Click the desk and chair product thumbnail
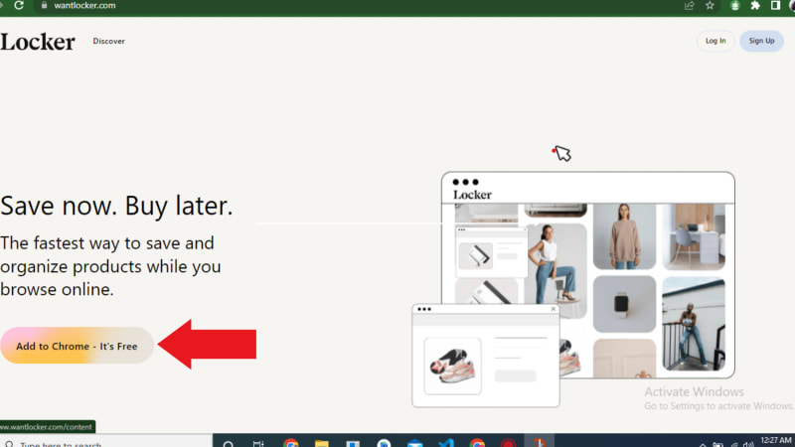The image size is (795, 447). [x=694, y=236]
